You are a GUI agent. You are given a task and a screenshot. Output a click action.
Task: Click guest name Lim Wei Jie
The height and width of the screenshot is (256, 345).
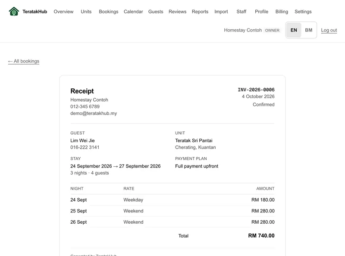[x=82, y=140]
